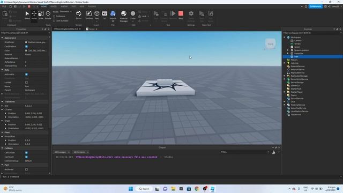
Task: Expand SpawnLocation in Explorer
Action: 288,50
